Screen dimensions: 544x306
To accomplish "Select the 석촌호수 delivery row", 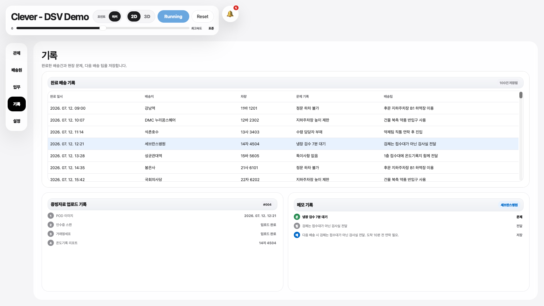I will (x=283, y=132).
